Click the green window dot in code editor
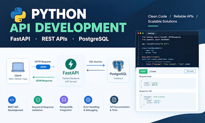Screen dimensions: 205x123 pos(143,33)
